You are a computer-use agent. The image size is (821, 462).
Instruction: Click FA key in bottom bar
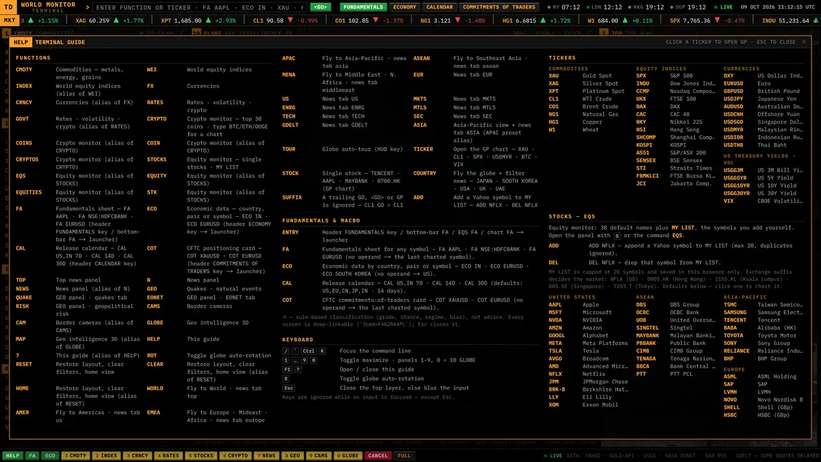tap(32, 455)
